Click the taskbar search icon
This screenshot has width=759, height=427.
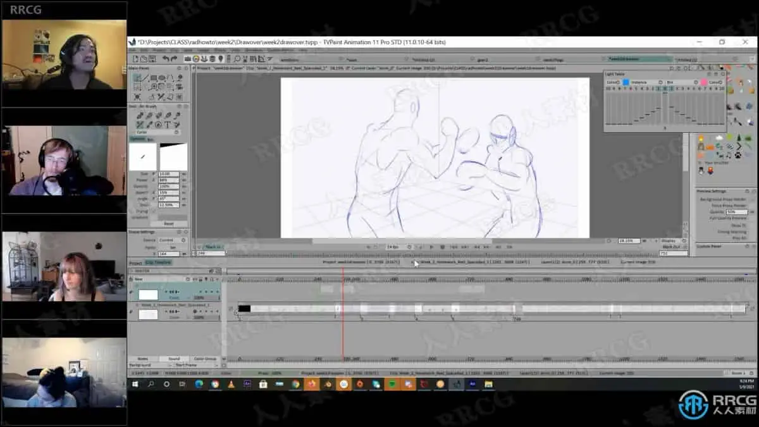pos(151,383)
